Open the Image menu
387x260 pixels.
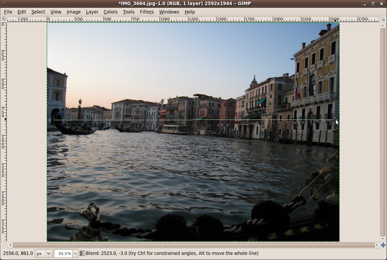[74, 12]
